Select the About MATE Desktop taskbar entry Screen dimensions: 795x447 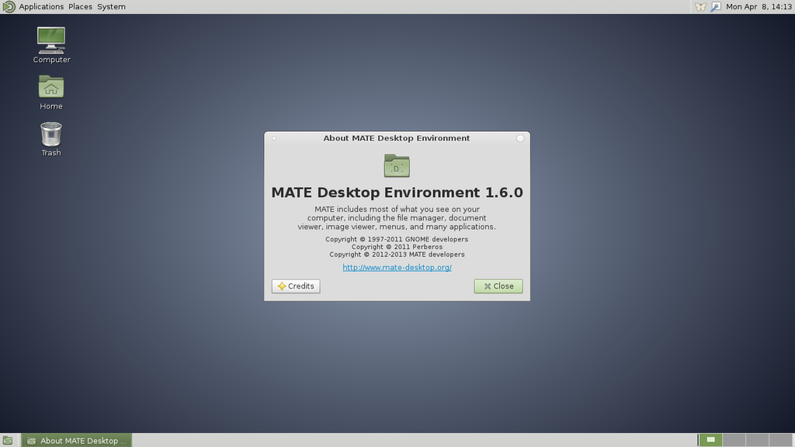(75, 440)
